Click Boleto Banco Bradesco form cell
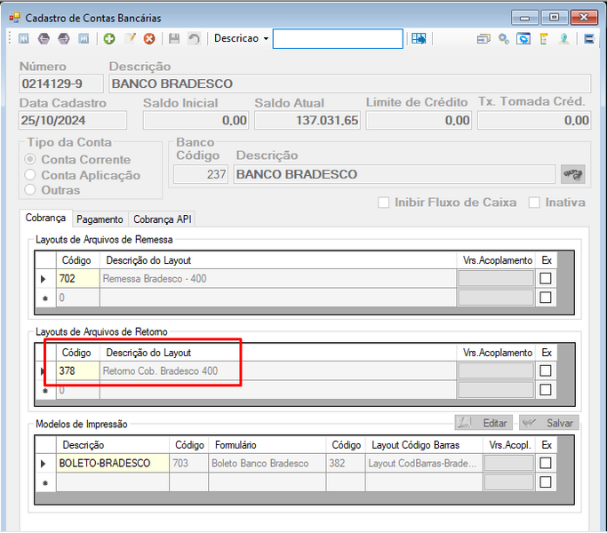Screen dimensions: 607x533 click(268, 463)
